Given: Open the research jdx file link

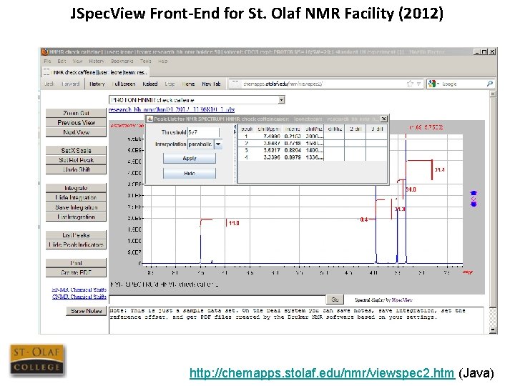Looking at the screenshot, I should (172, 109).
